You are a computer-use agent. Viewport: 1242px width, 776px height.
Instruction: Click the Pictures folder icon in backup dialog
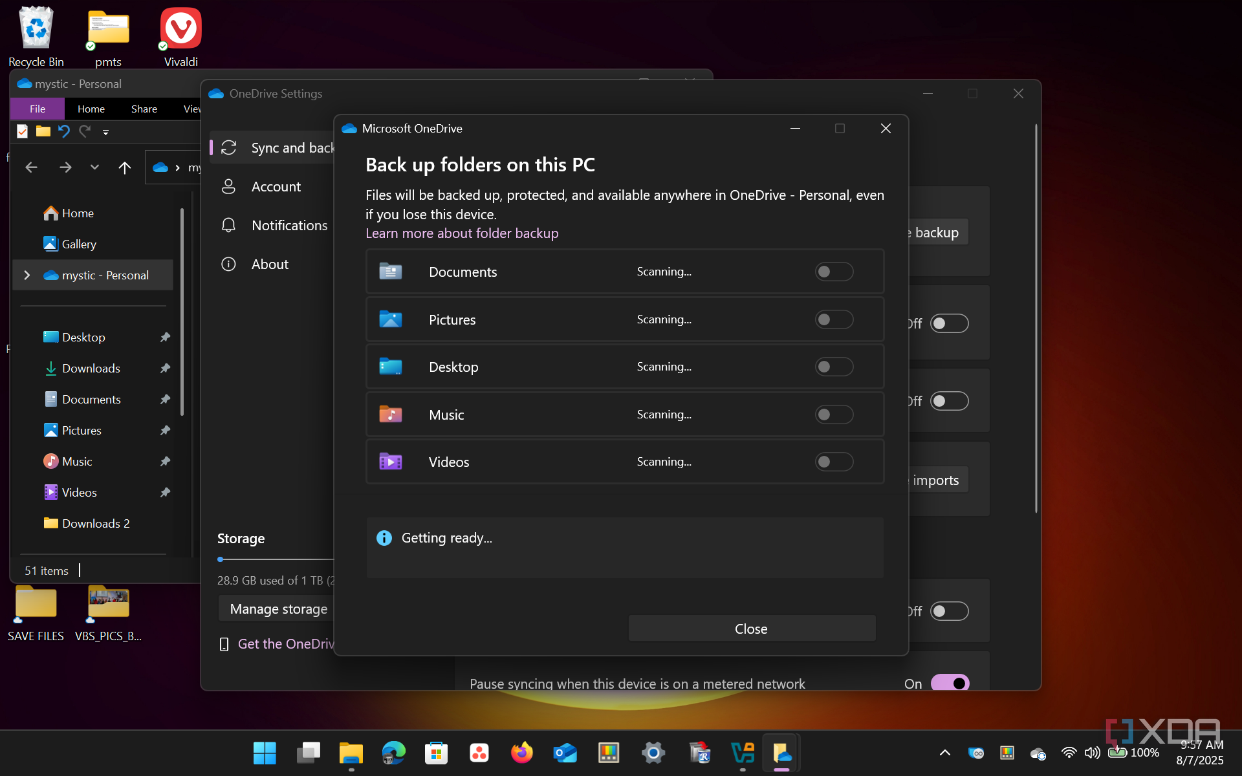391,319
